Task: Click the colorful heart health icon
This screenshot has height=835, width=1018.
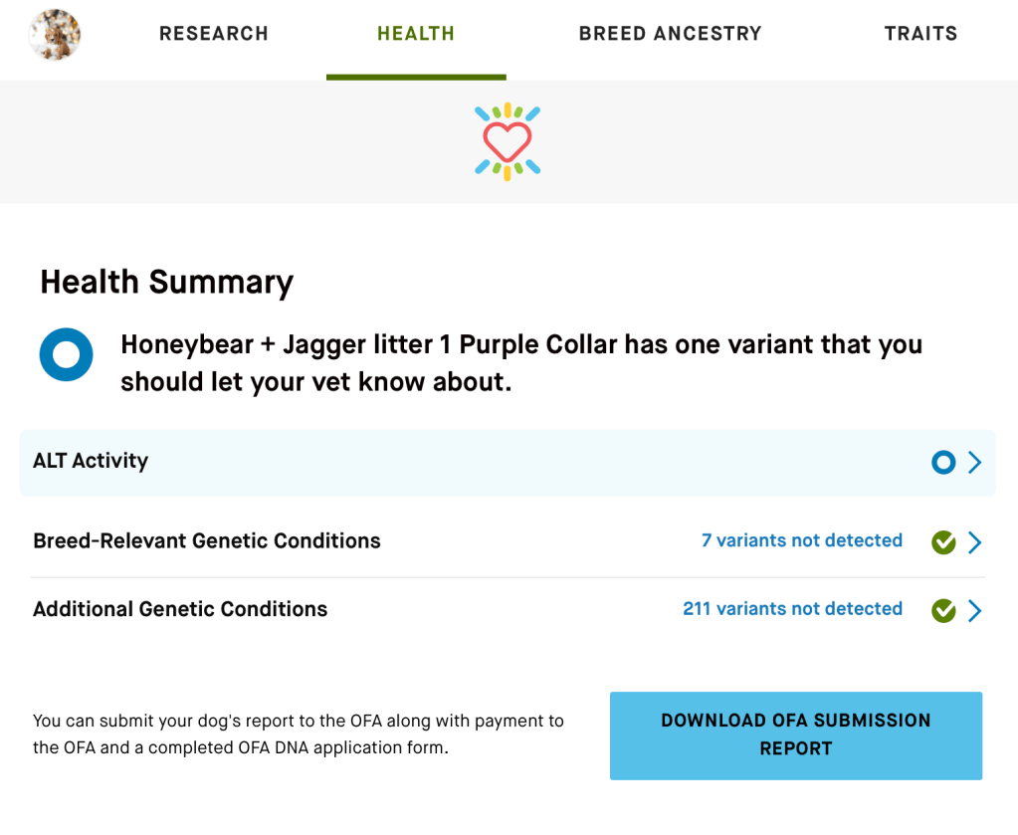Action: pyautogui.click(x=508, y=141)
